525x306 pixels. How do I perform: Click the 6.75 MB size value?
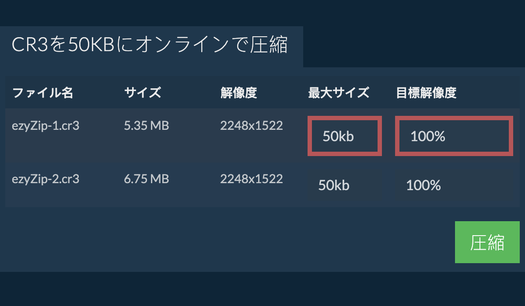pos(147,179)
